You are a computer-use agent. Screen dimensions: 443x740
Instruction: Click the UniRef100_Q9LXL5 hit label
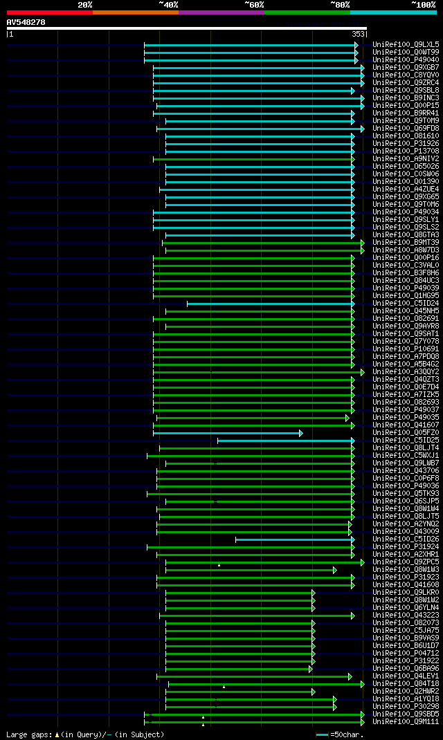tap(406, 45)
